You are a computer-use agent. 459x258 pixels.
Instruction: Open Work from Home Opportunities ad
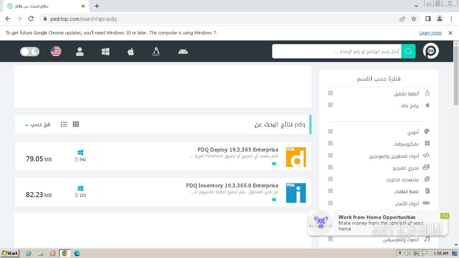(x=378, y=223)
